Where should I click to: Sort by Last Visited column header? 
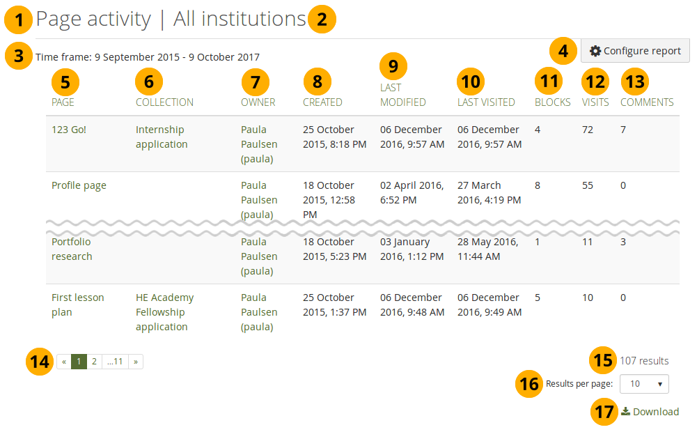tap(486, 102)
